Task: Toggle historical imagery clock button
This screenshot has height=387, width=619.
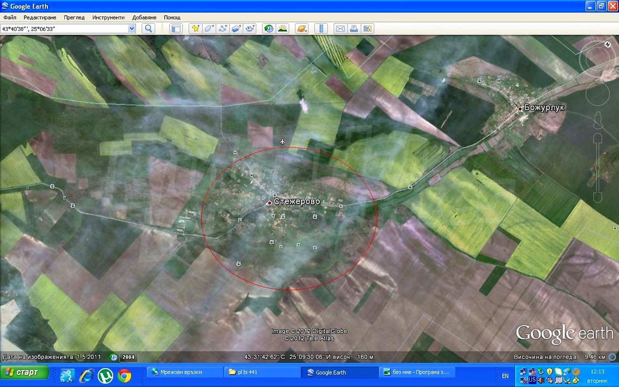Action: (269, 28)
